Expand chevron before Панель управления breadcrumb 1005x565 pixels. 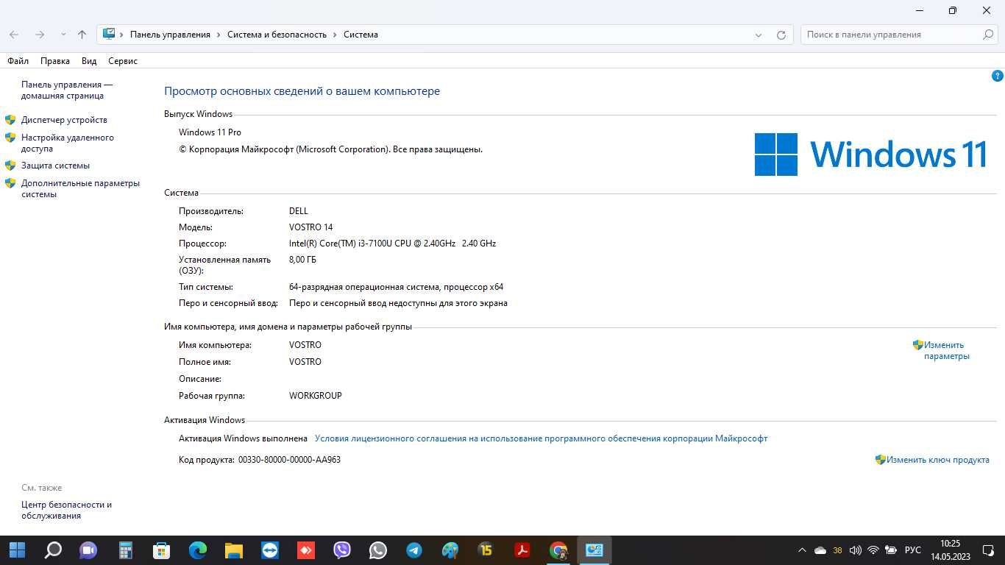point(121,35)
